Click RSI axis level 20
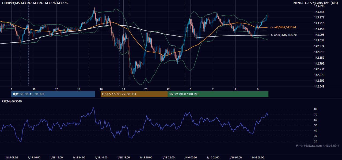The height and width of the screenshot is (160, 342). [x=316, y=141]
